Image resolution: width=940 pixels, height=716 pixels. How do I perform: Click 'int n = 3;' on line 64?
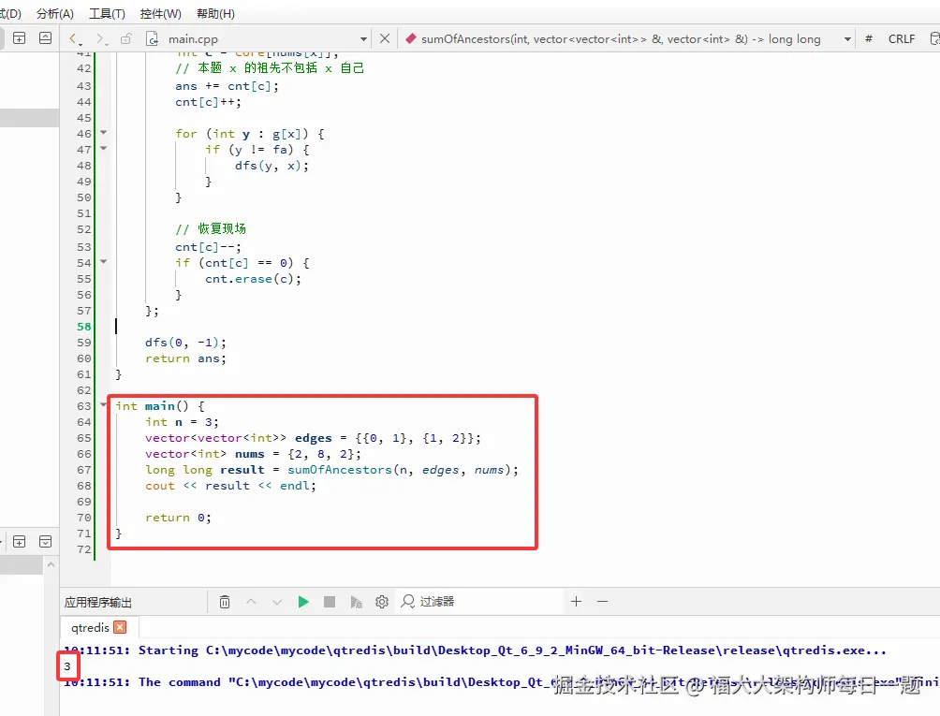click(x=183, y=422)
